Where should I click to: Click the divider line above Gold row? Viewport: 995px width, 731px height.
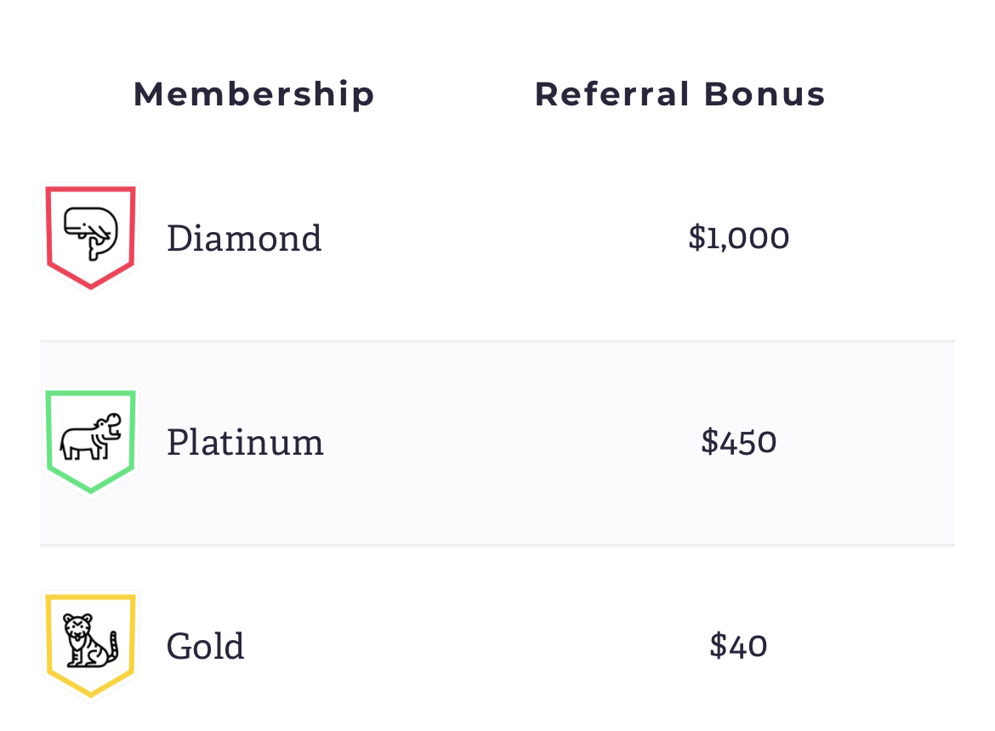(x=497, y=545)
